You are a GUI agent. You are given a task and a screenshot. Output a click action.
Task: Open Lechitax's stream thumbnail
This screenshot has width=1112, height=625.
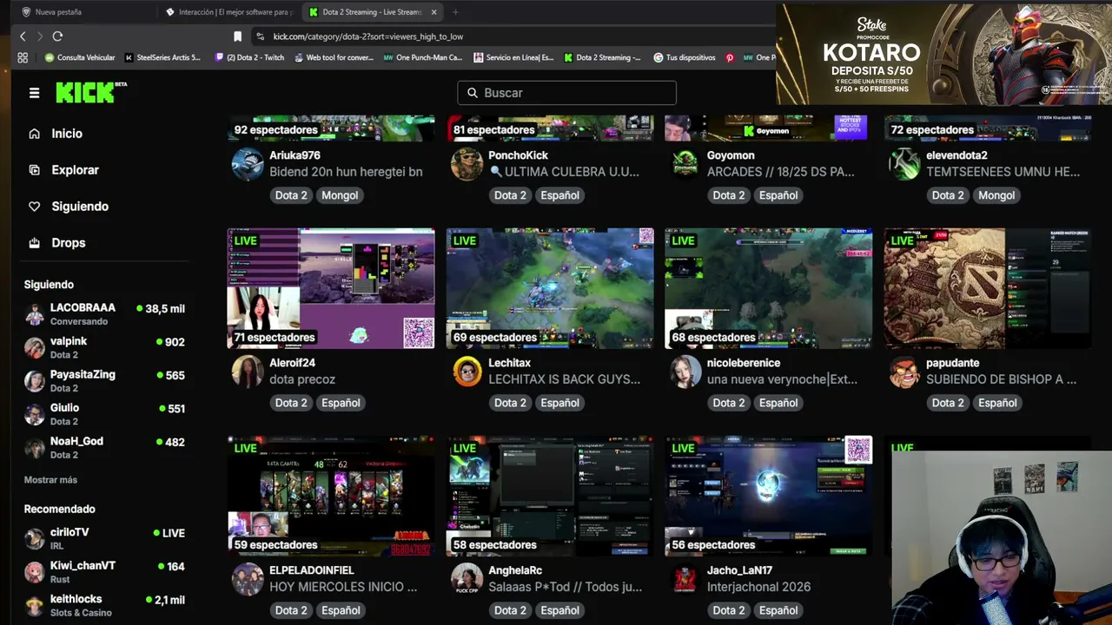click(x=550, y=288)
